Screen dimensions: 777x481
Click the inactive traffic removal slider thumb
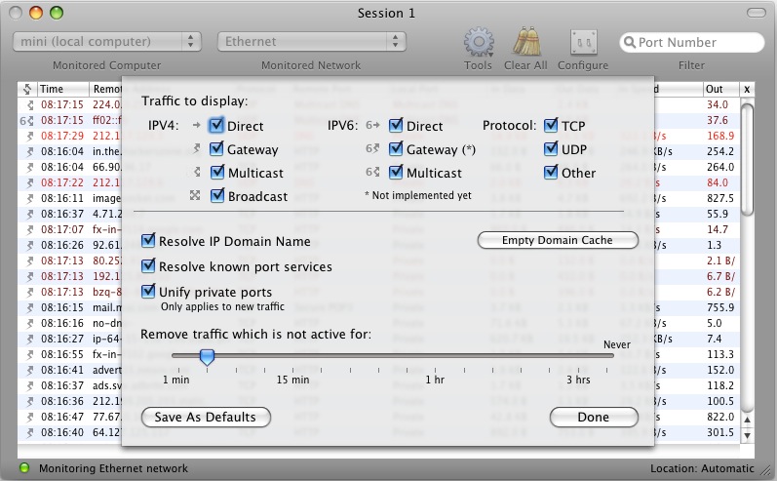[x=207, y=357]
